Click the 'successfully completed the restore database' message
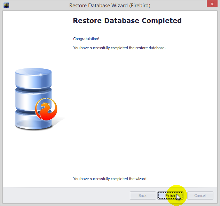Screen dimensions: 220x206 [x=119, y=48]
